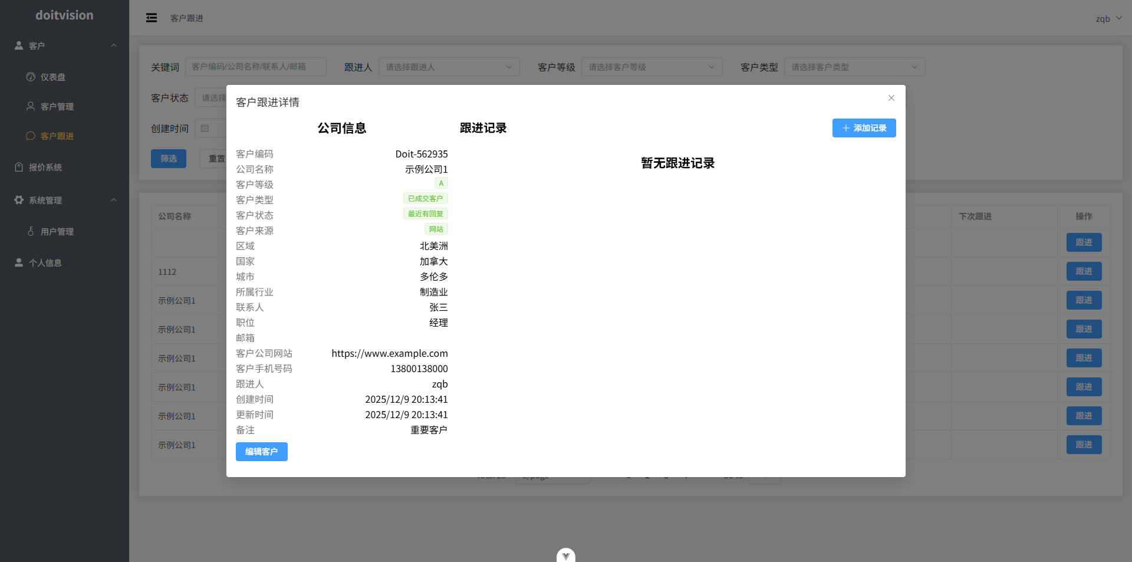Viewport: 1132px width, 562px height.
Task: Open the 客户状态 dropdown
Action: click(211, 98)
